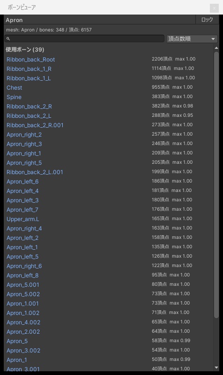Open the Spine bone link
This screenshot has width=223, height=375.
pyautogui.click(x=14, y=97)
